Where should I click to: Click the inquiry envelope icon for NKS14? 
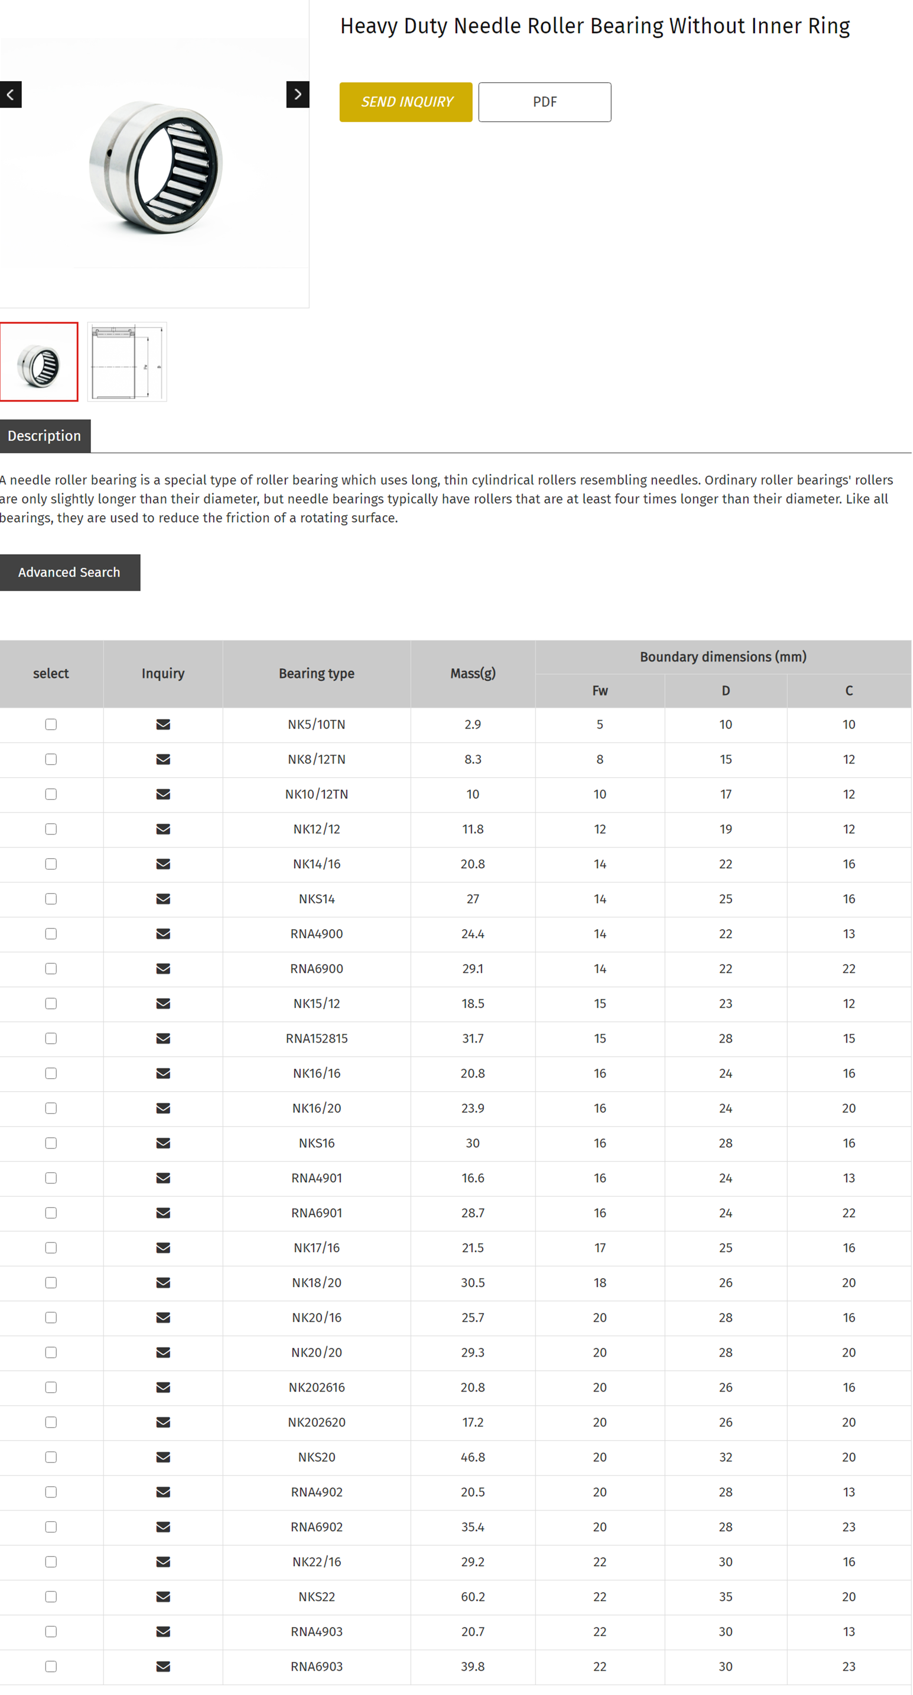click(163, 899)
